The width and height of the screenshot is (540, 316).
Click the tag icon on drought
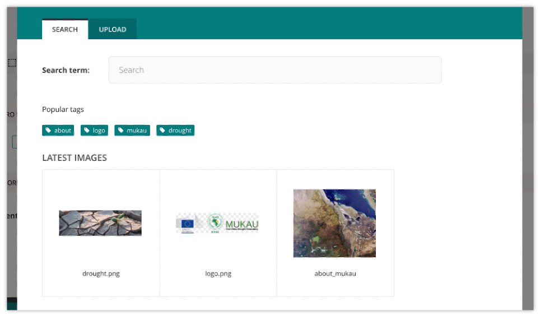click(162, 130)
